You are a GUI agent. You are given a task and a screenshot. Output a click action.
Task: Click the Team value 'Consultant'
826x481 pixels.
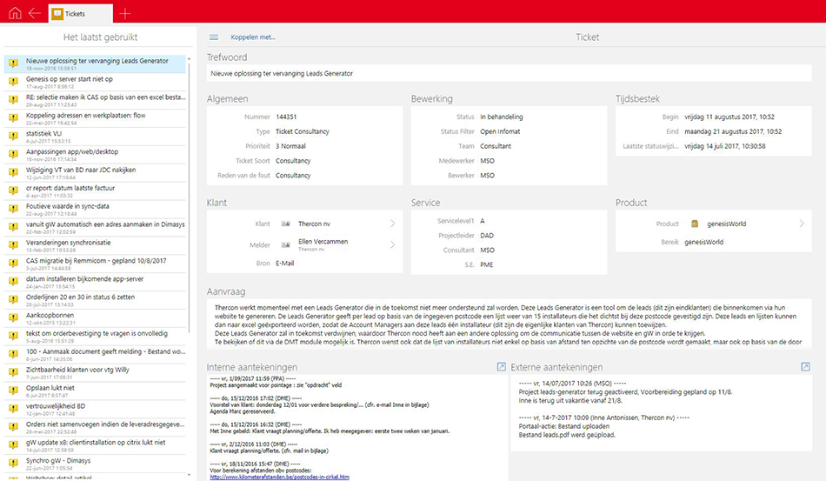(496, 146)
